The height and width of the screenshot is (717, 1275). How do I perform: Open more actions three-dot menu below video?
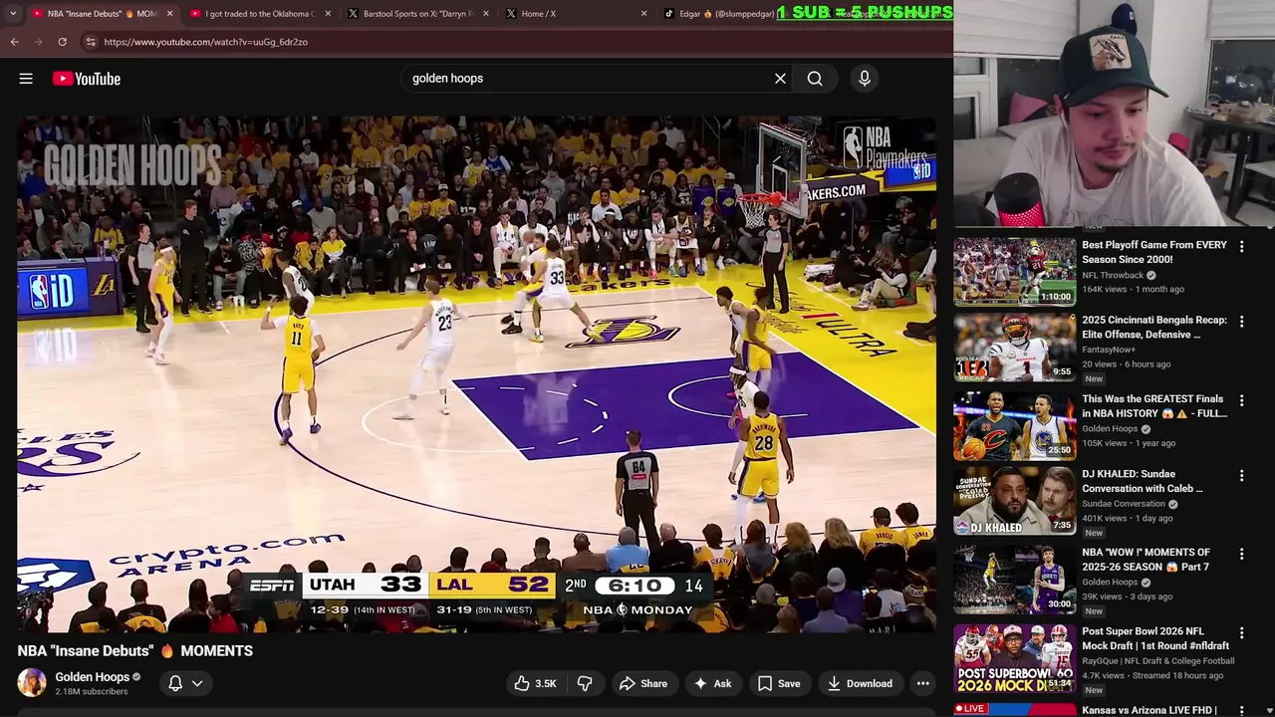click(x=923, y=683)
